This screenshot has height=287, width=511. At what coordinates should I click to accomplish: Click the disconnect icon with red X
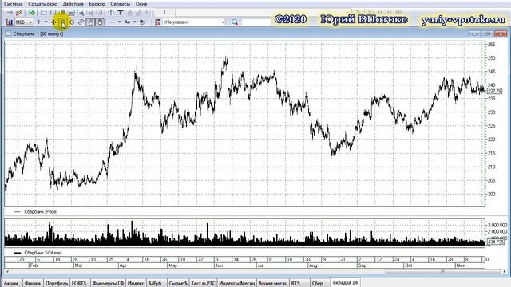click(19, 13)
